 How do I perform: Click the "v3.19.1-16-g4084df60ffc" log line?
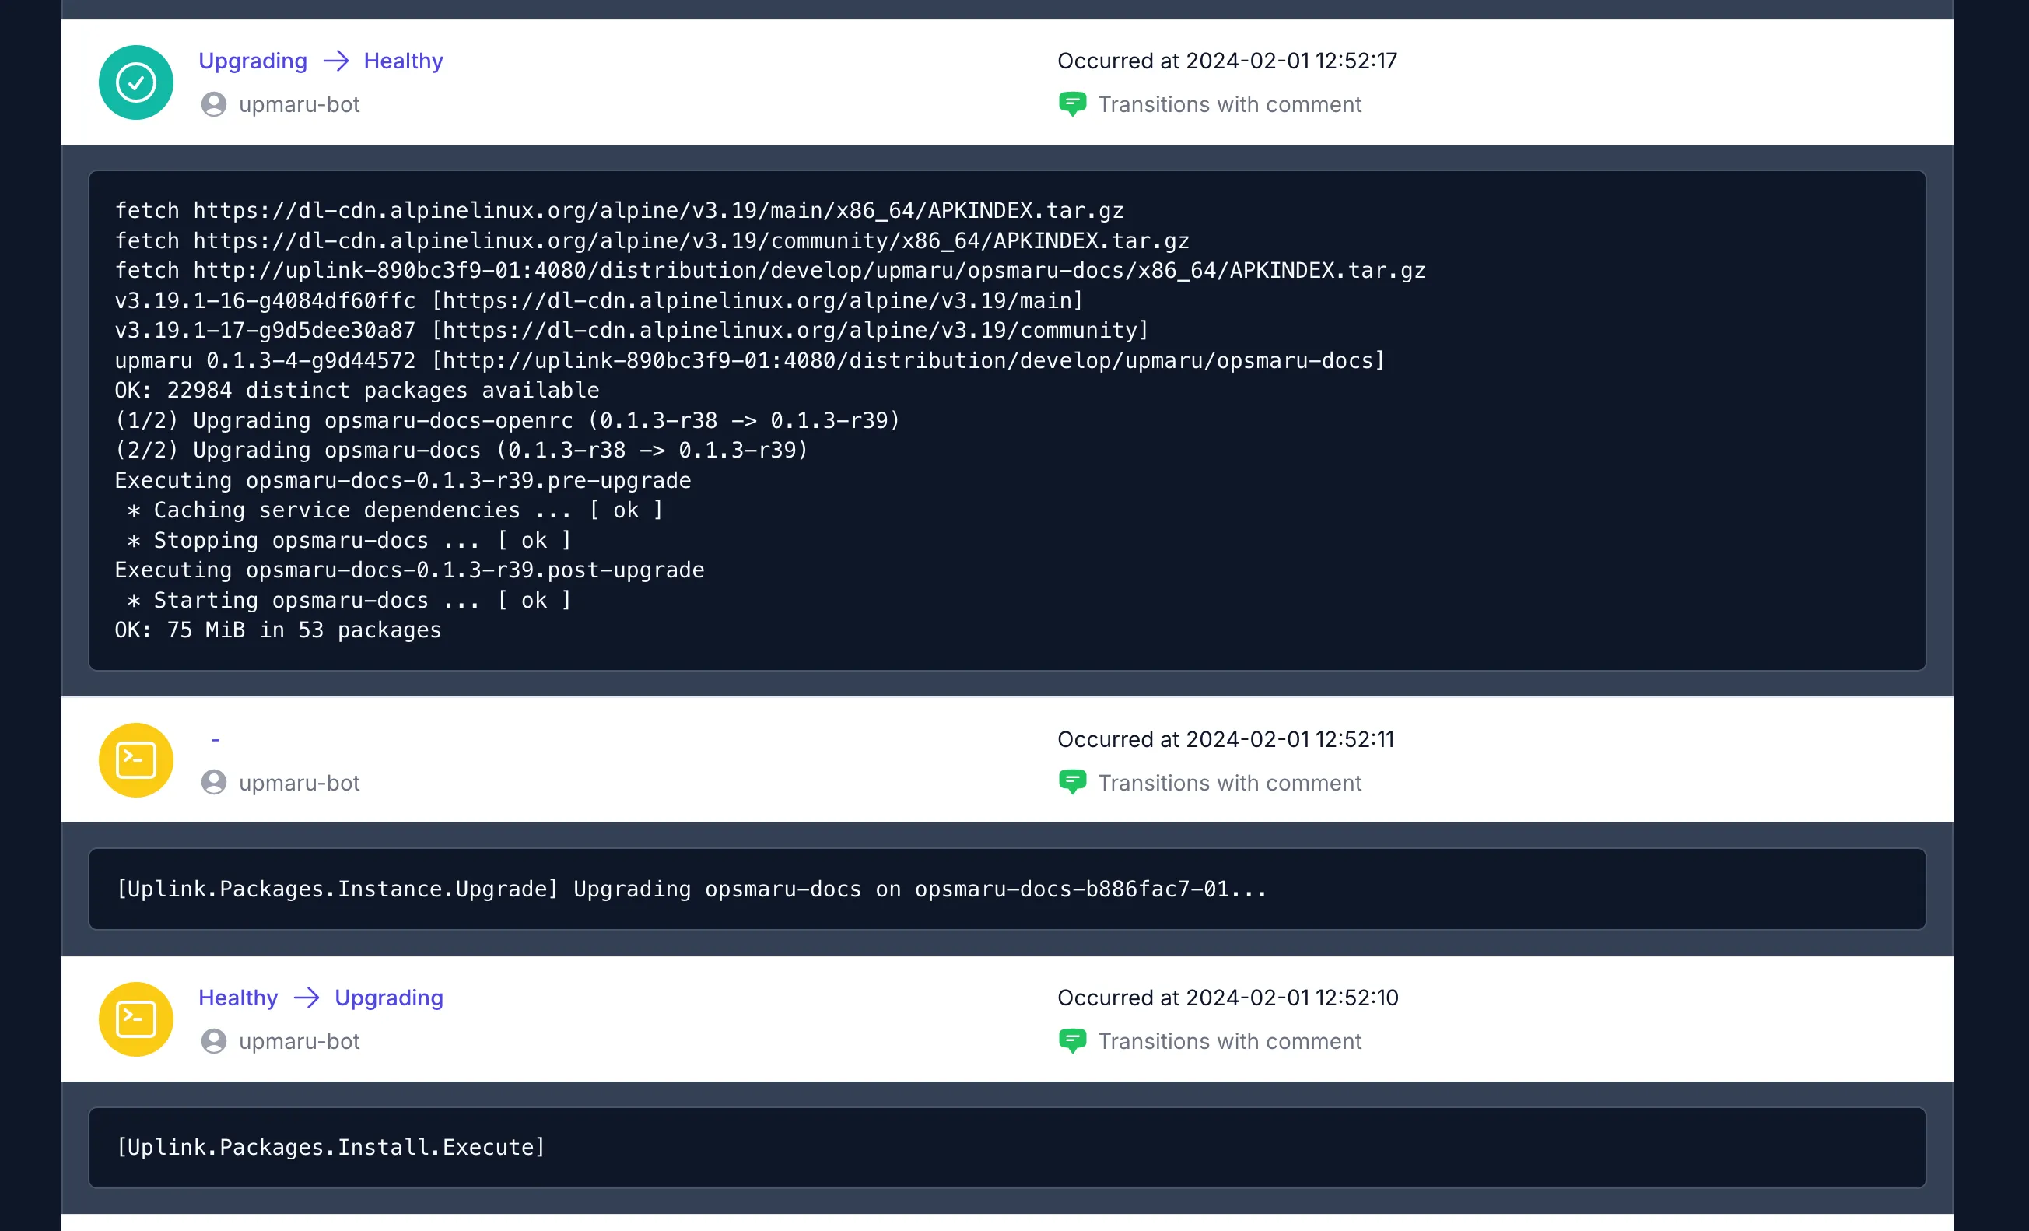tap(598, 300)
